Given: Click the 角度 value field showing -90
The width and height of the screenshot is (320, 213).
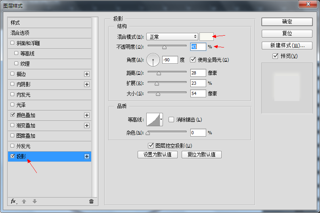Looking at the screenshot, I should [170, 60].
